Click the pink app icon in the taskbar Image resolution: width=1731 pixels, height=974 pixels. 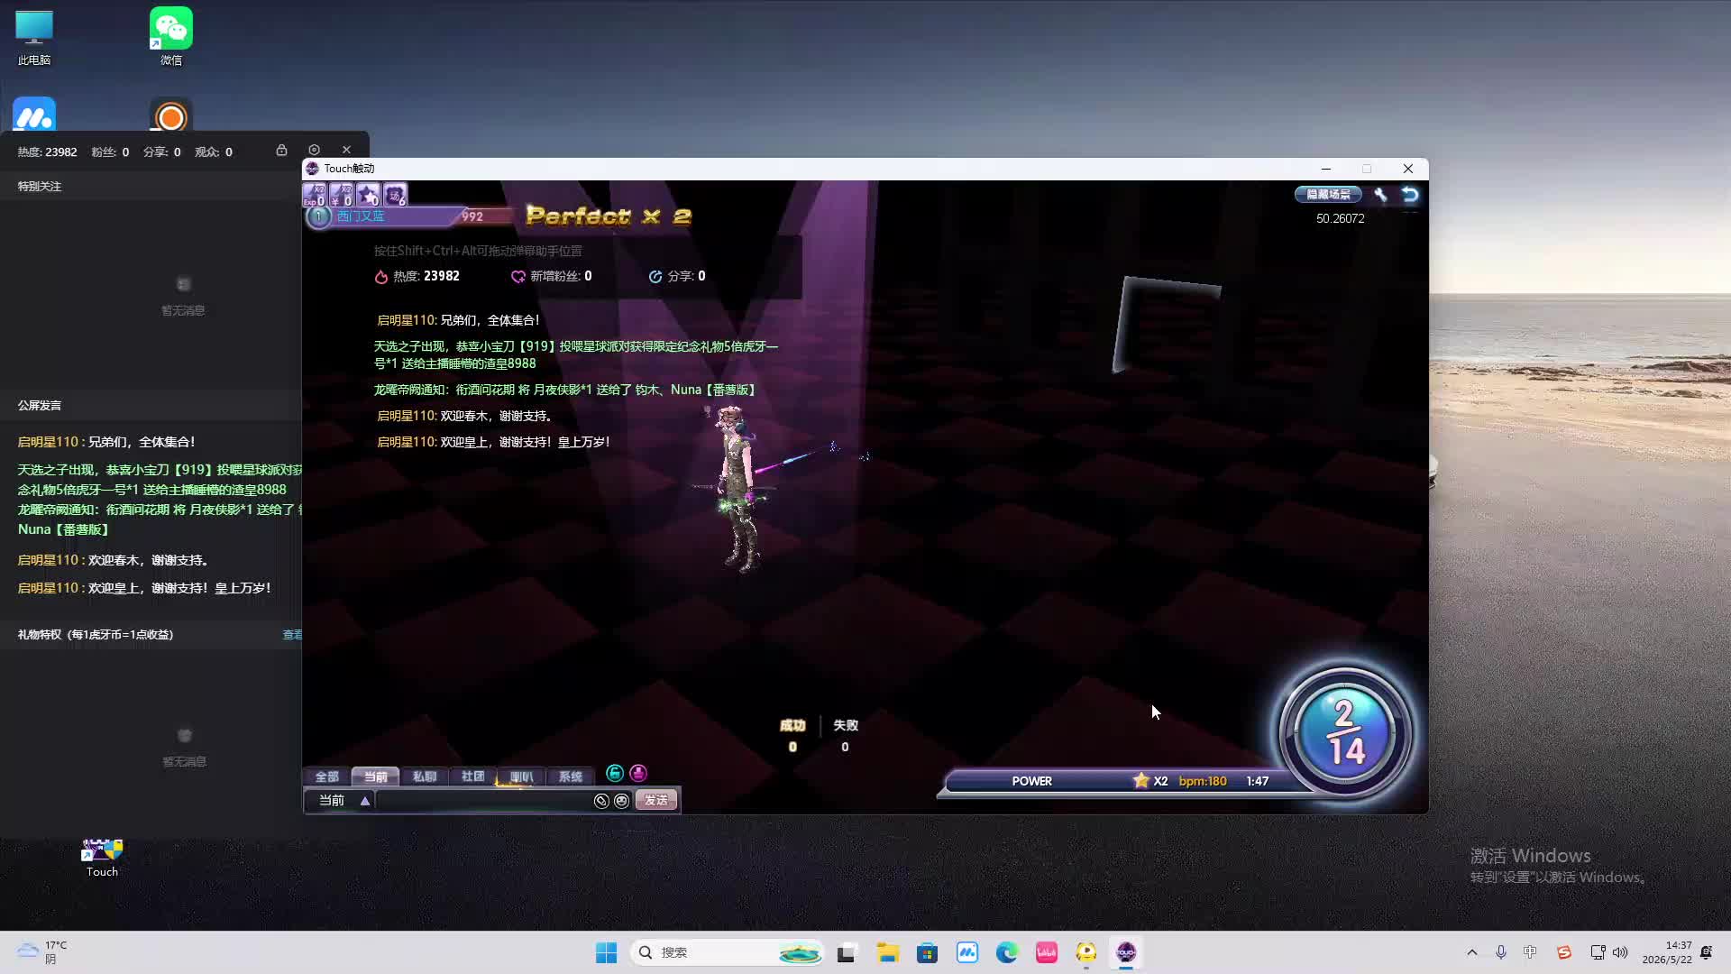(x=1046, y=952)
